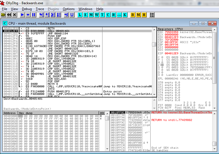
Task: Click the Step over toolbar icon
Action: [x=47, y=15]
